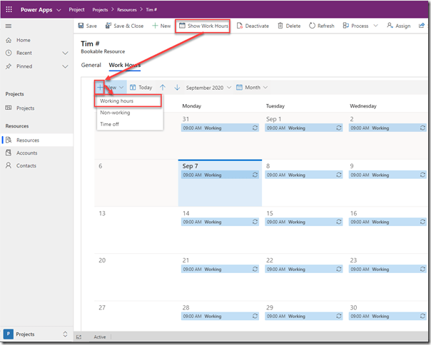The width and height of the screenshot is (431, 345).
Task: Go to next month with down arrow
Action: click(176, 88)
